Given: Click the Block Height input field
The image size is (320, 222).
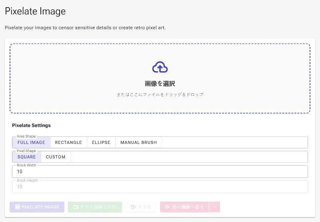Looking at the screenshot, I should pos(160,187).
